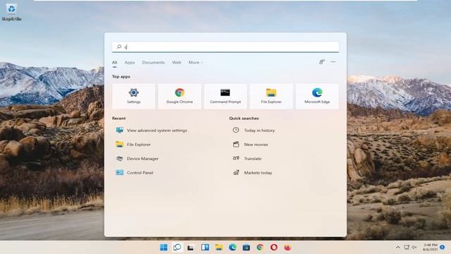Open the three-dot search options menu
Screen dimensions: 451x254
[x=333, y=62]
